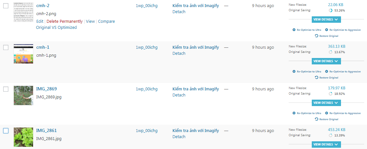Click the gear icon for cmh-1 Re-Optimize to Ultra

tap(294, 71)
